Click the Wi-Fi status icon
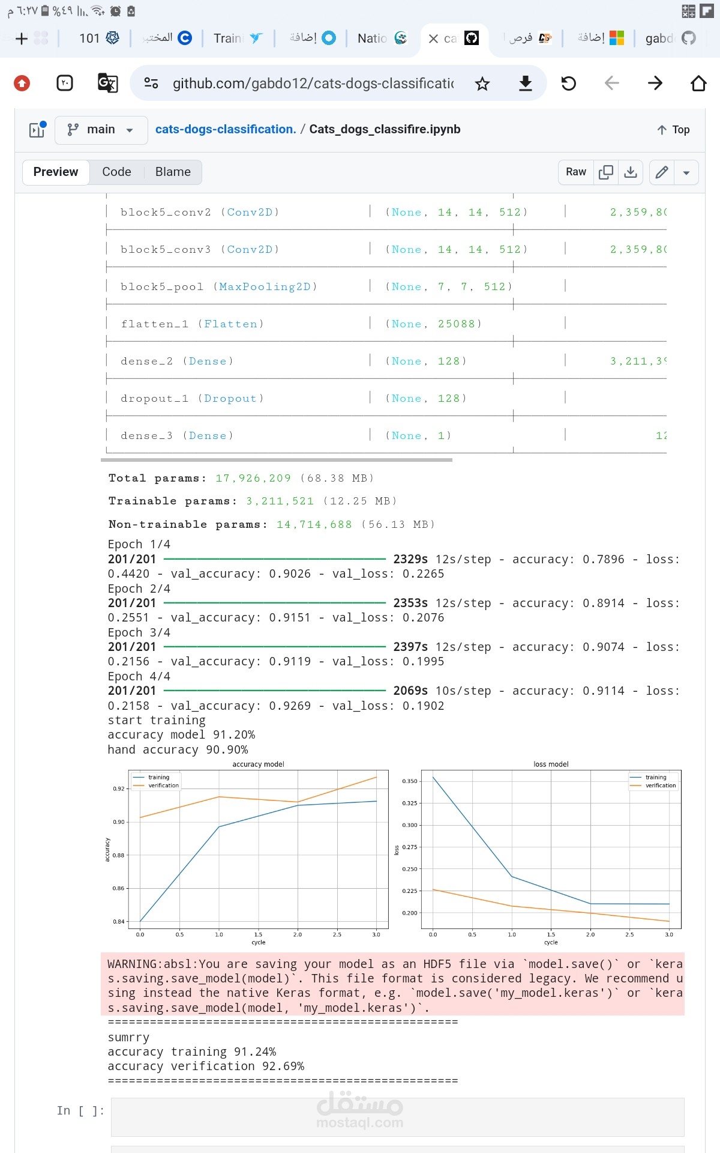 98,11
